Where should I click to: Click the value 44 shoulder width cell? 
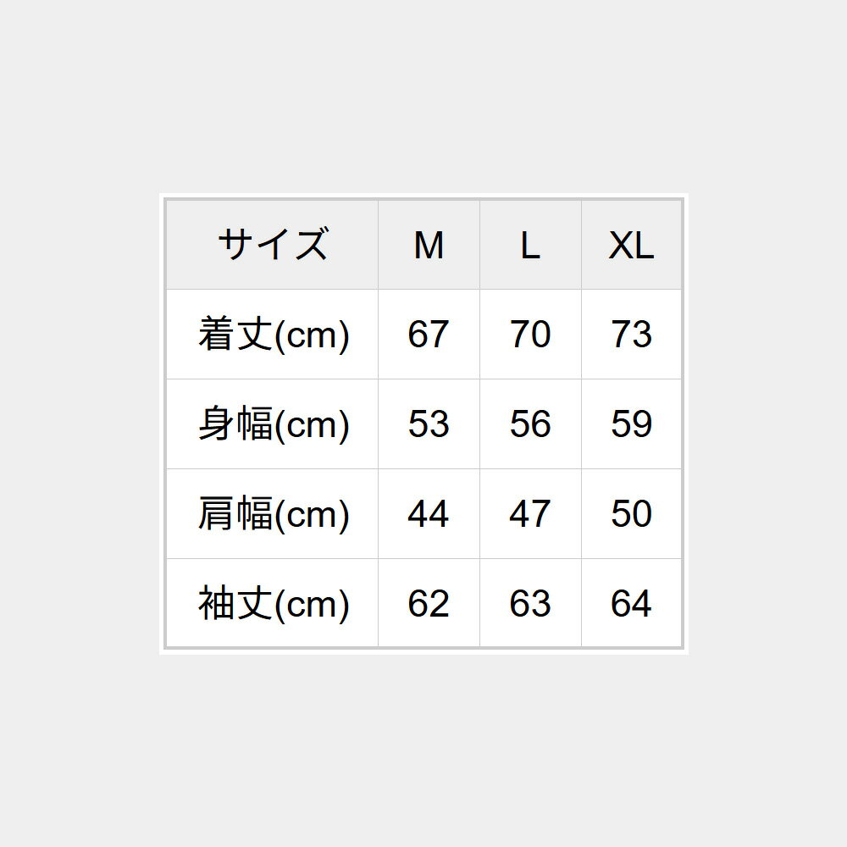pyautogui.click(x=429, y=514)
